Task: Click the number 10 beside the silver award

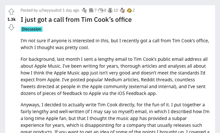Action: (116, 10)
